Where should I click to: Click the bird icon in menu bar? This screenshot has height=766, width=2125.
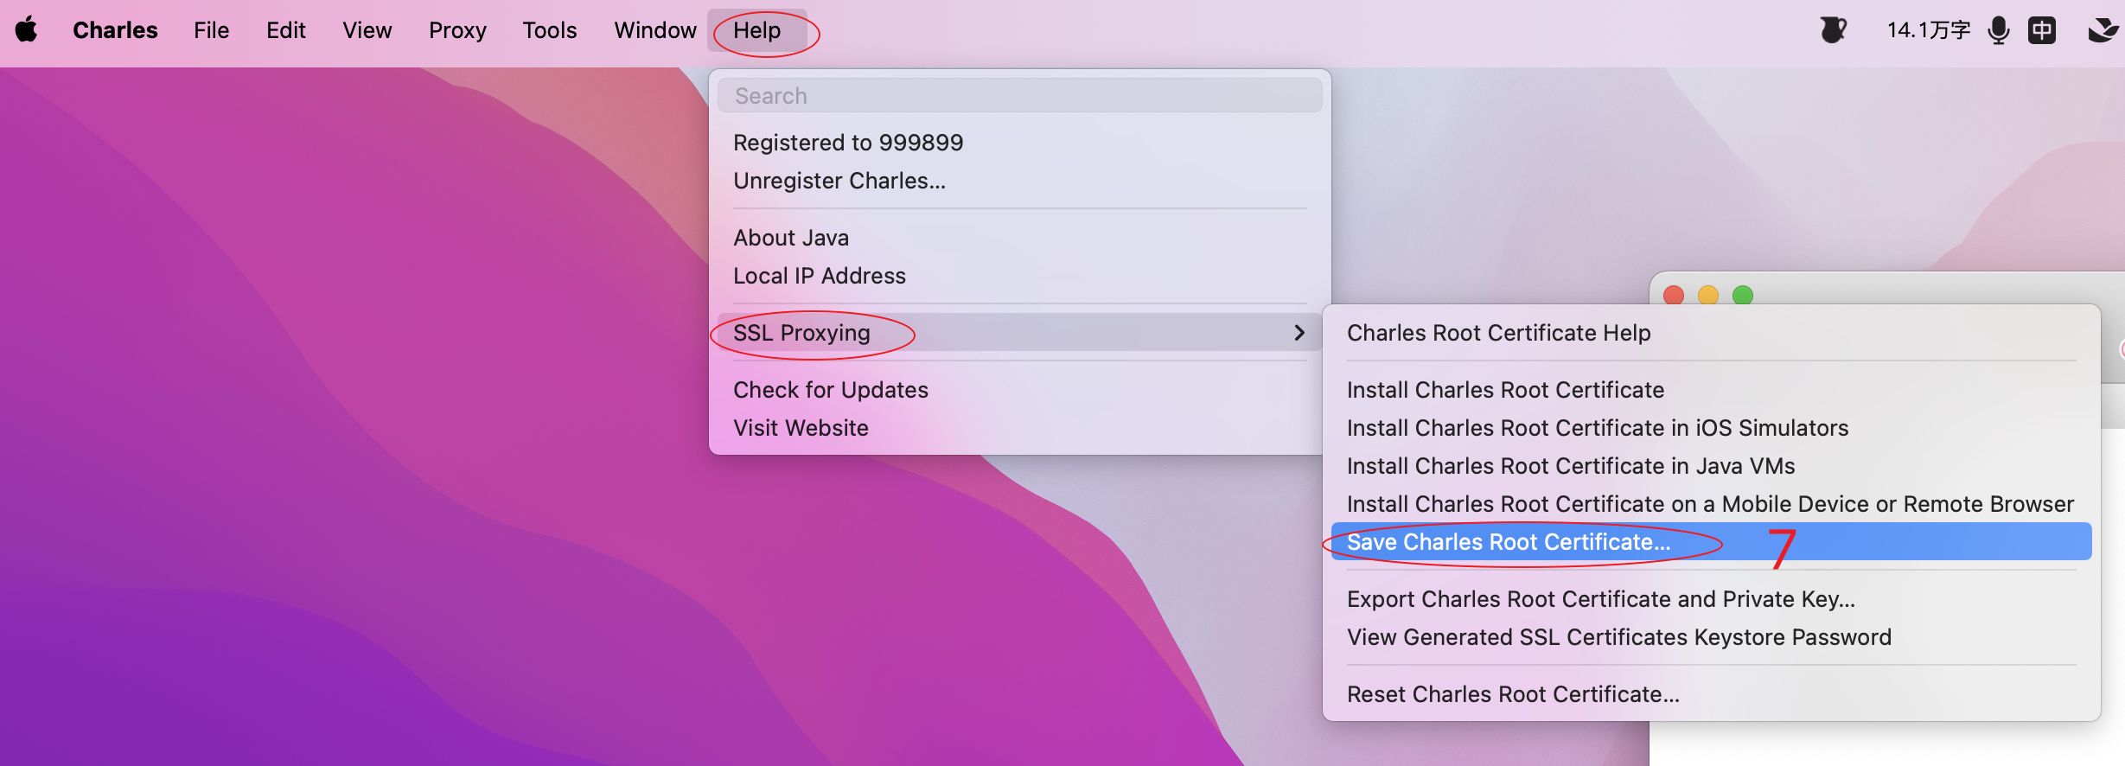pos(2104,30)
